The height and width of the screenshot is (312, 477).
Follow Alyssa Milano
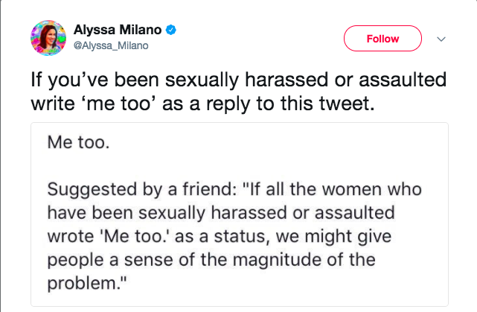coord(382,39)
